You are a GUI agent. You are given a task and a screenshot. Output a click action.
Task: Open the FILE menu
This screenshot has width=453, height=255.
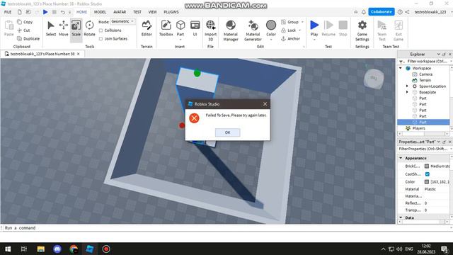coord(8,12)
